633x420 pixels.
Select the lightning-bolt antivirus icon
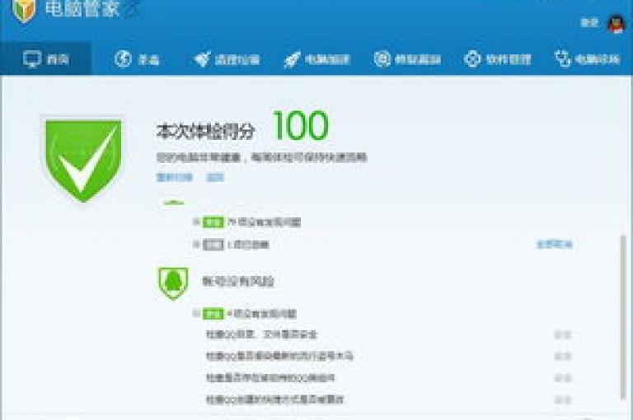(123, 59)
